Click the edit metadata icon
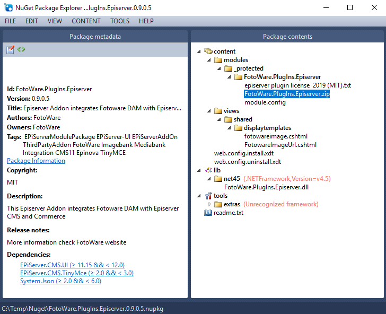The width and height of the screenshot is (386, 314). pos(11,50)
